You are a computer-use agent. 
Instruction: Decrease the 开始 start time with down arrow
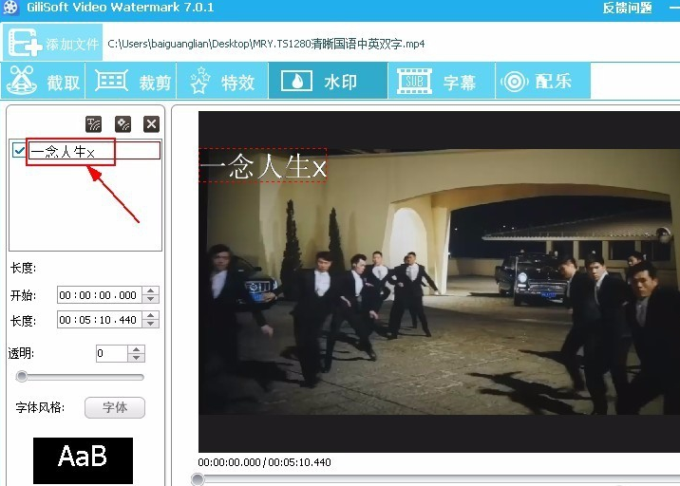point(150,299)
